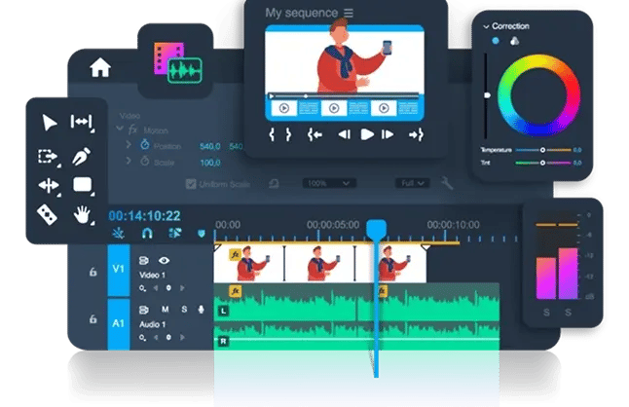Viewport: 629px width, 407px height.
Task: Solo the left audio meter channel S
Action: [x=546, y=313]
